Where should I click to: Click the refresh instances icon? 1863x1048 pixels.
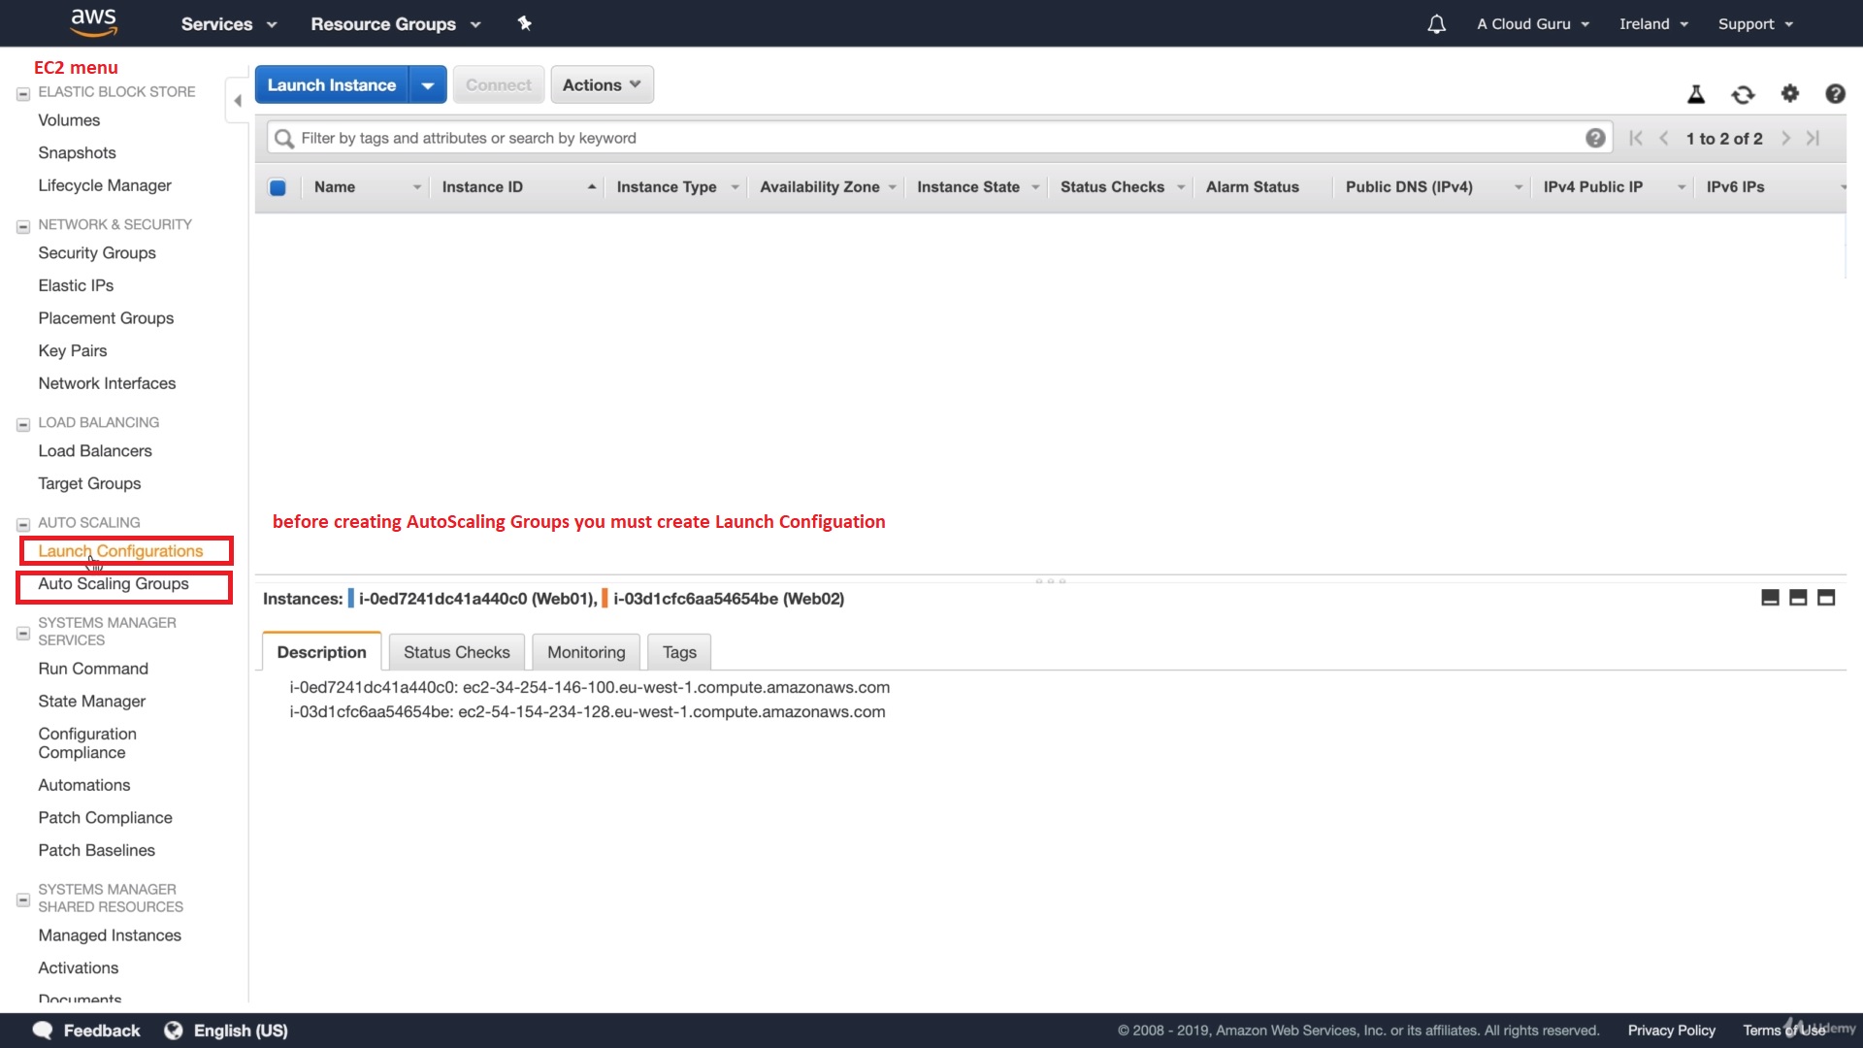pyautogui.click(x=1743, y=94)
